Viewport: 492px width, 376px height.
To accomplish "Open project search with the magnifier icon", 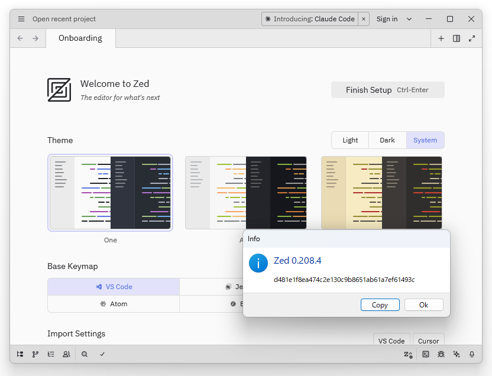I will 83,354.
